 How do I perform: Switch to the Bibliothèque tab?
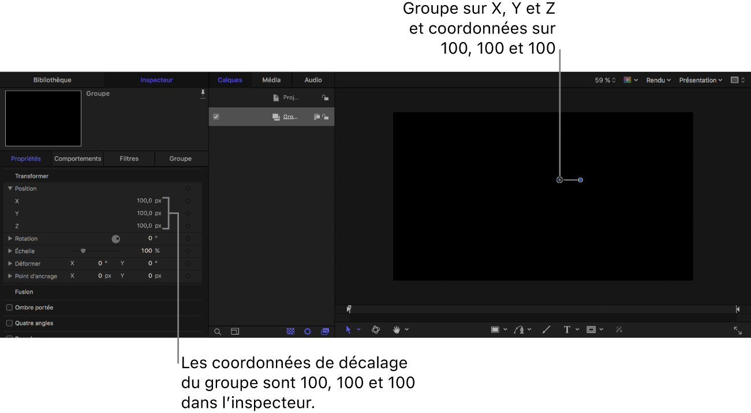click(x=52, y=80)
